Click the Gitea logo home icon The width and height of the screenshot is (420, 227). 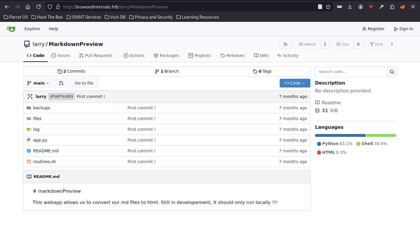[x=11, y=29]
